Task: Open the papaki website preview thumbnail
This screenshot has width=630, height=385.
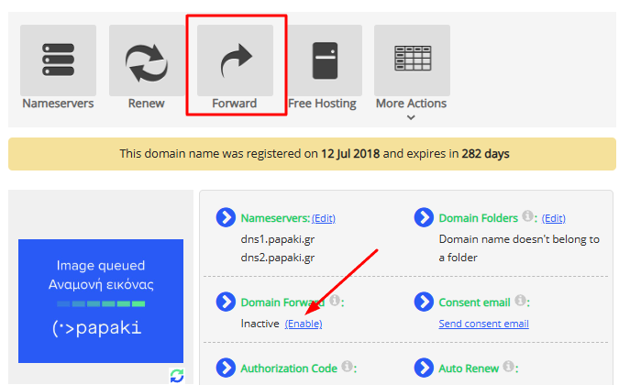Action: coord(101,301)
